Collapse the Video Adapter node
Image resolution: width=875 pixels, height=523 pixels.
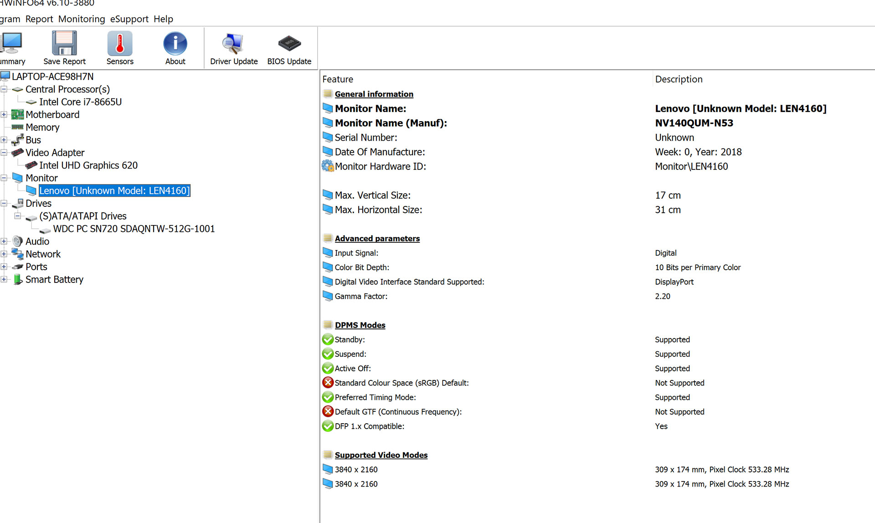point(4,153)
